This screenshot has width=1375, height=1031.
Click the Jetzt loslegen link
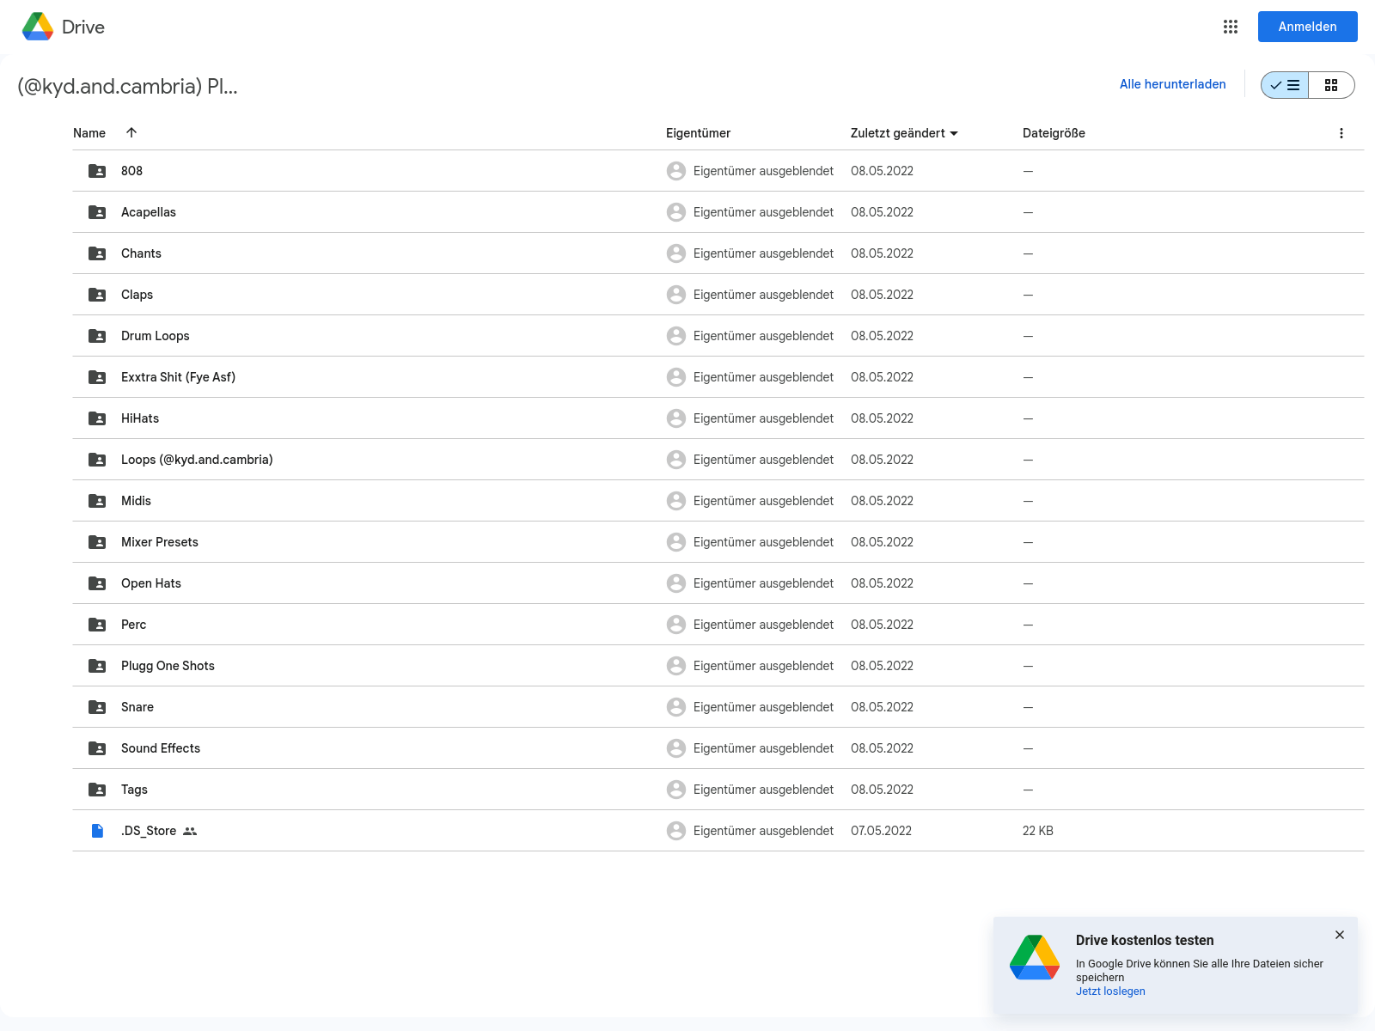coord(1110,991)
